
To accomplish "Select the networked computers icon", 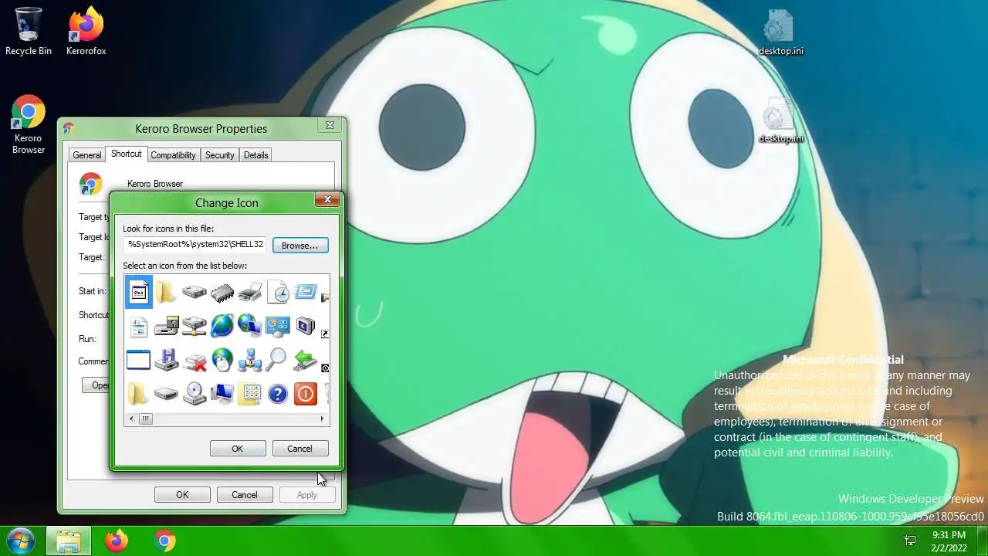I will [249, 360].
